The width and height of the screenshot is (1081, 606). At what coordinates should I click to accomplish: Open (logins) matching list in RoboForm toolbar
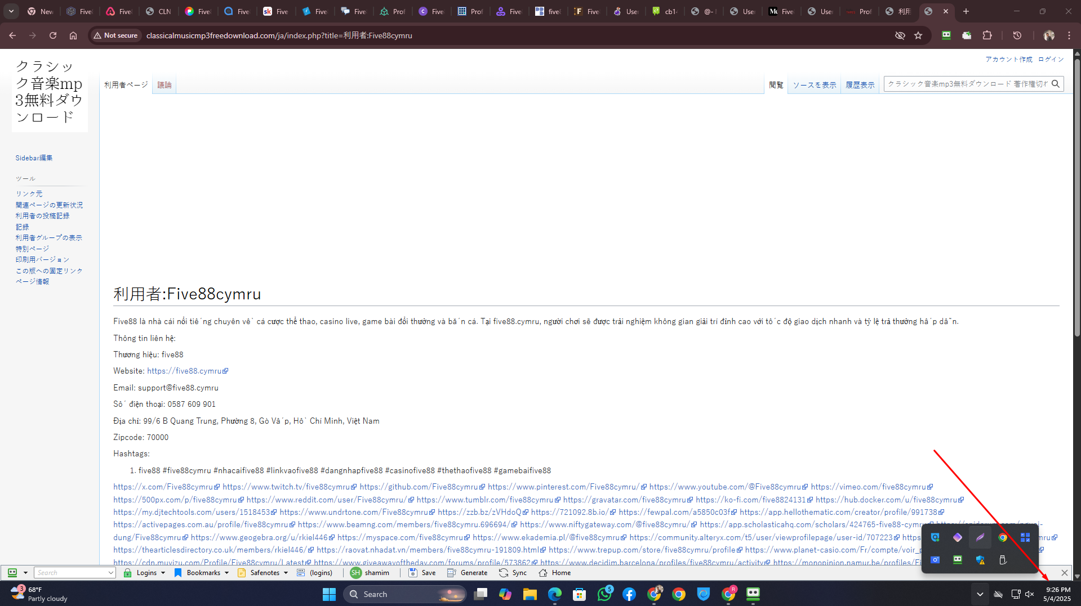point(315,573)
